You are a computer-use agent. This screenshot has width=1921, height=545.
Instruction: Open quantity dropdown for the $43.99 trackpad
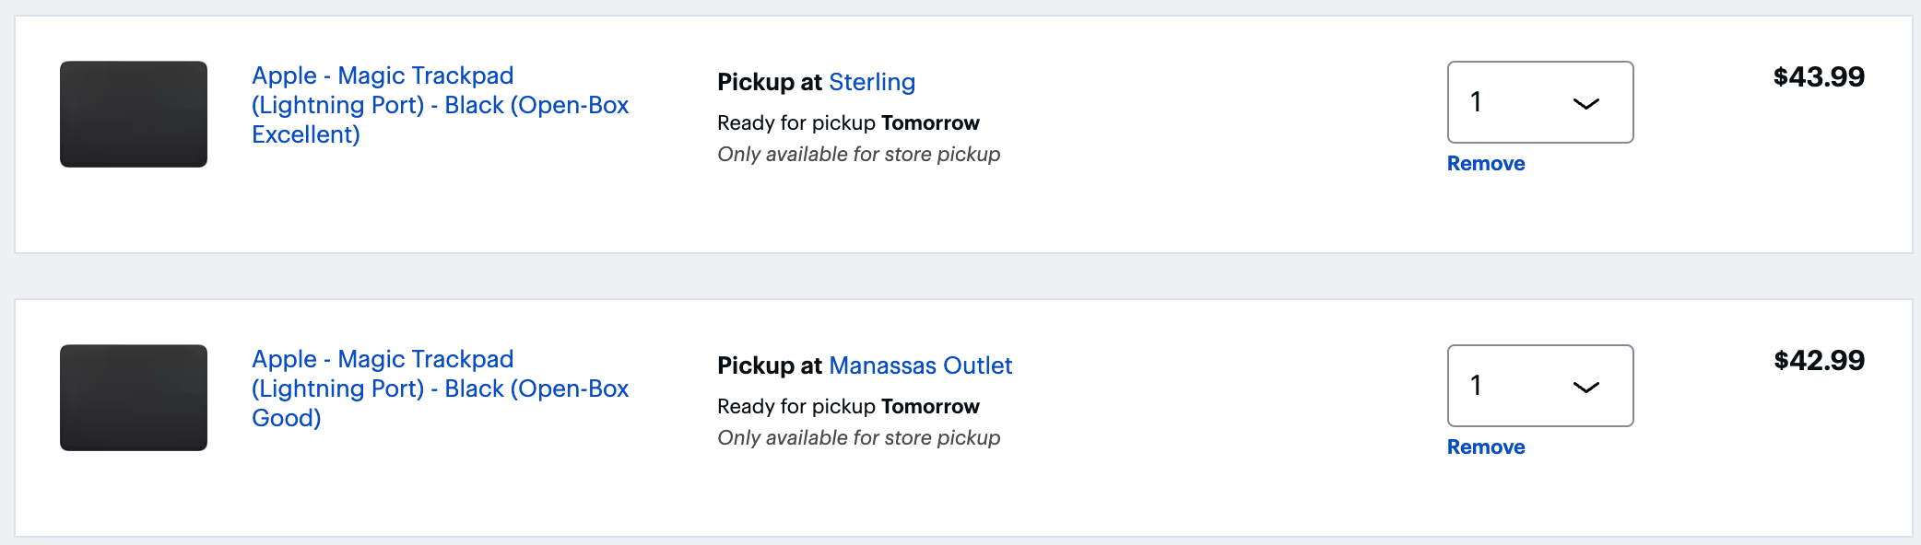tap(1539, 102)
